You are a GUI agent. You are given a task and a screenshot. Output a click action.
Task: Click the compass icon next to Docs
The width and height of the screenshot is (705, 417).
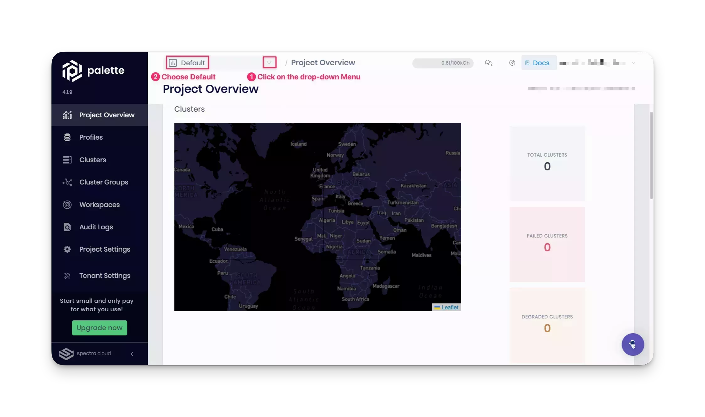tap(512, 63)
